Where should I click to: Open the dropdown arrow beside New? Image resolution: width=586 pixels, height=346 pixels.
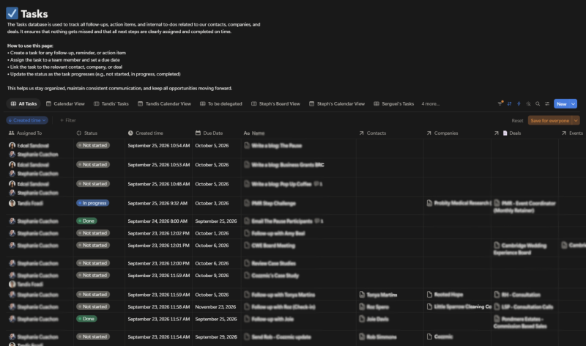tap(573, 104)
